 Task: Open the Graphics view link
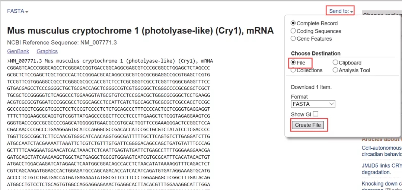coord(47,51)
